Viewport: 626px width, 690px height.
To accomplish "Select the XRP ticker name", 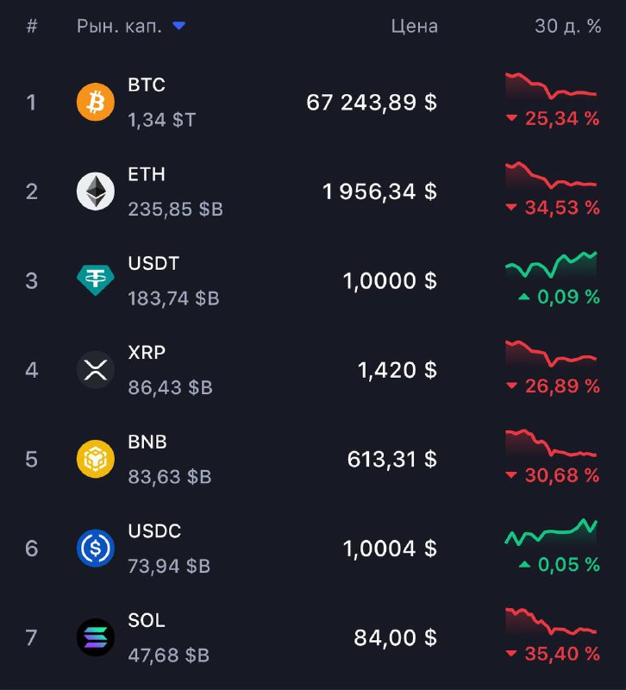I will pos(147,353).
